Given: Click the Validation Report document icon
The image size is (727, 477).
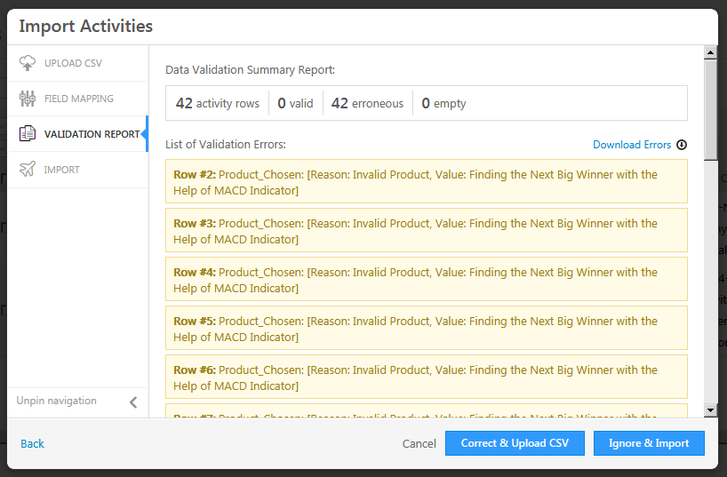Looking at the screenshot, I should pos(28,134).
